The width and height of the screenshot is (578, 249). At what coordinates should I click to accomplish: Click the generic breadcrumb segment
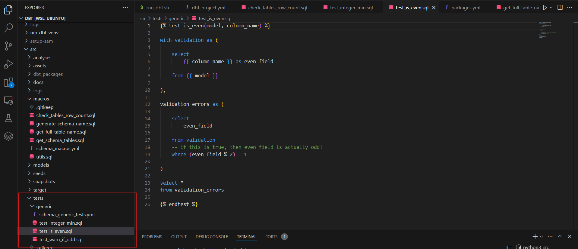(176, 18)
